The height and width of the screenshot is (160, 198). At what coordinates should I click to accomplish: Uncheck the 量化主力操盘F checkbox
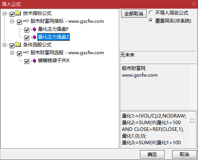click(x=27, y=30)
